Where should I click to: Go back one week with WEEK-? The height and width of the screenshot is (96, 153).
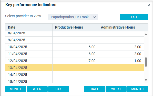click(37, 89)
